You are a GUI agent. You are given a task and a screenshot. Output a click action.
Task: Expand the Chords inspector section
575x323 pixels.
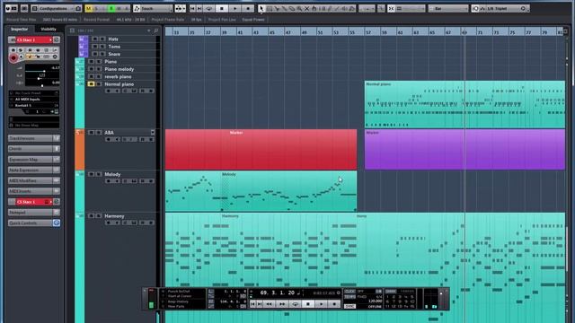click(34, 149)
